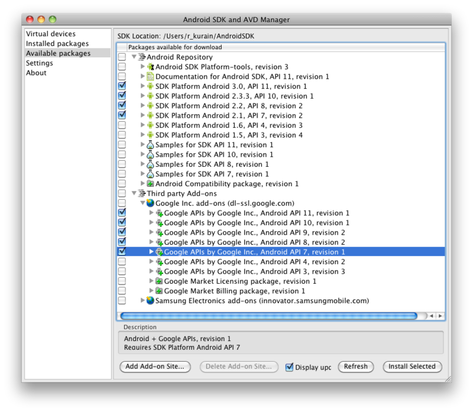The image size is (473, 412).
Task: Click the Install Selected button
Action: click(x=412, y=366)
